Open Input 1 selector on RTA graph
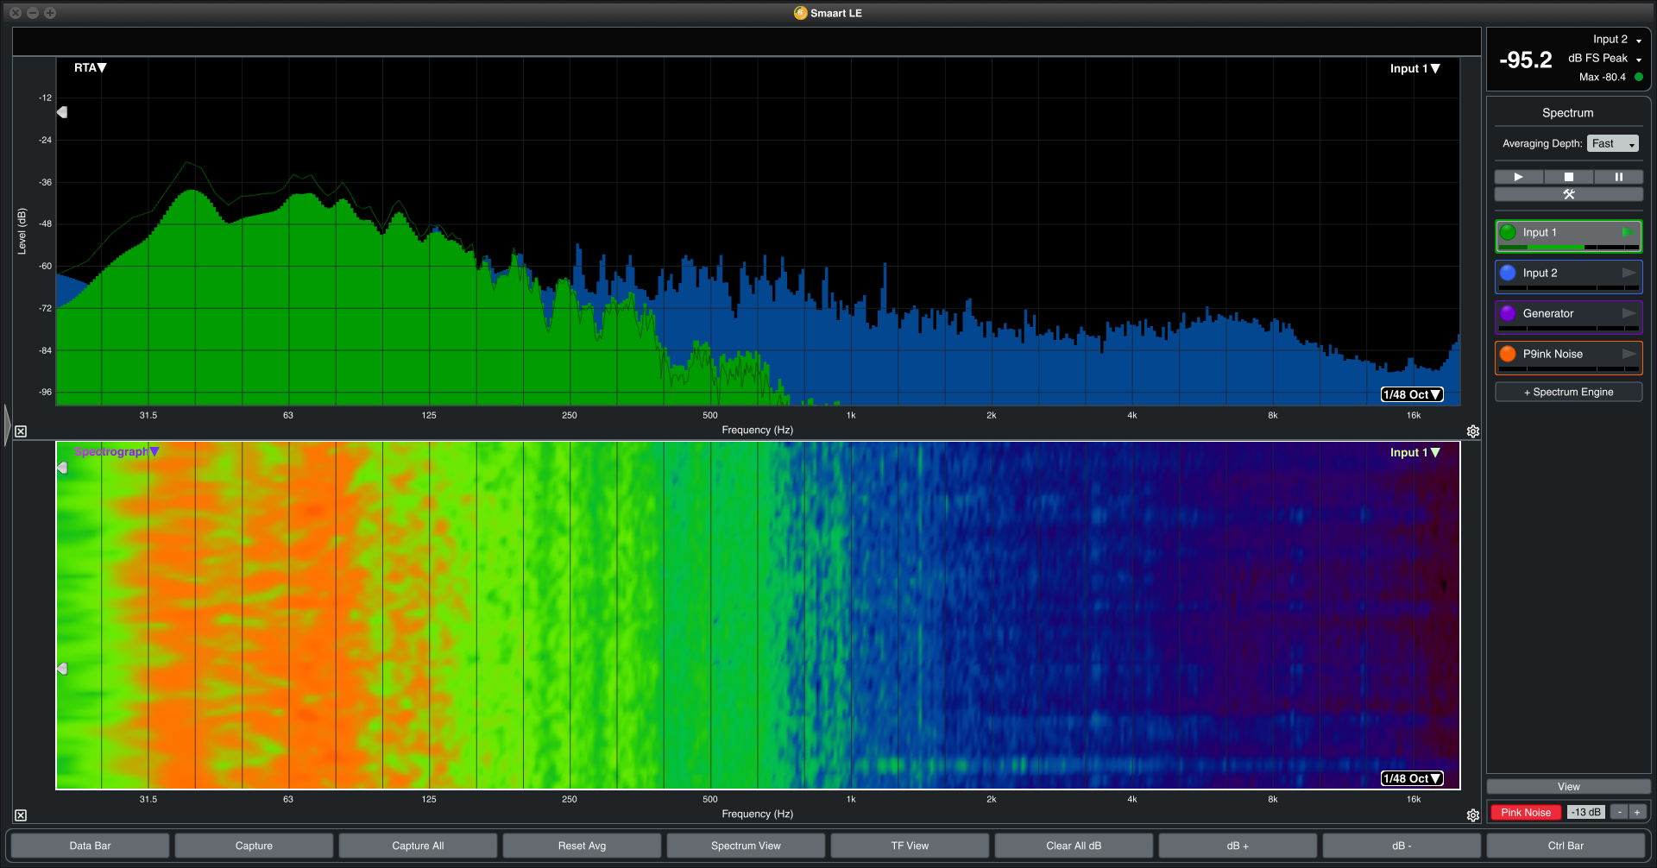Viewport: 1657px width, 868px height. (1414, 68)
